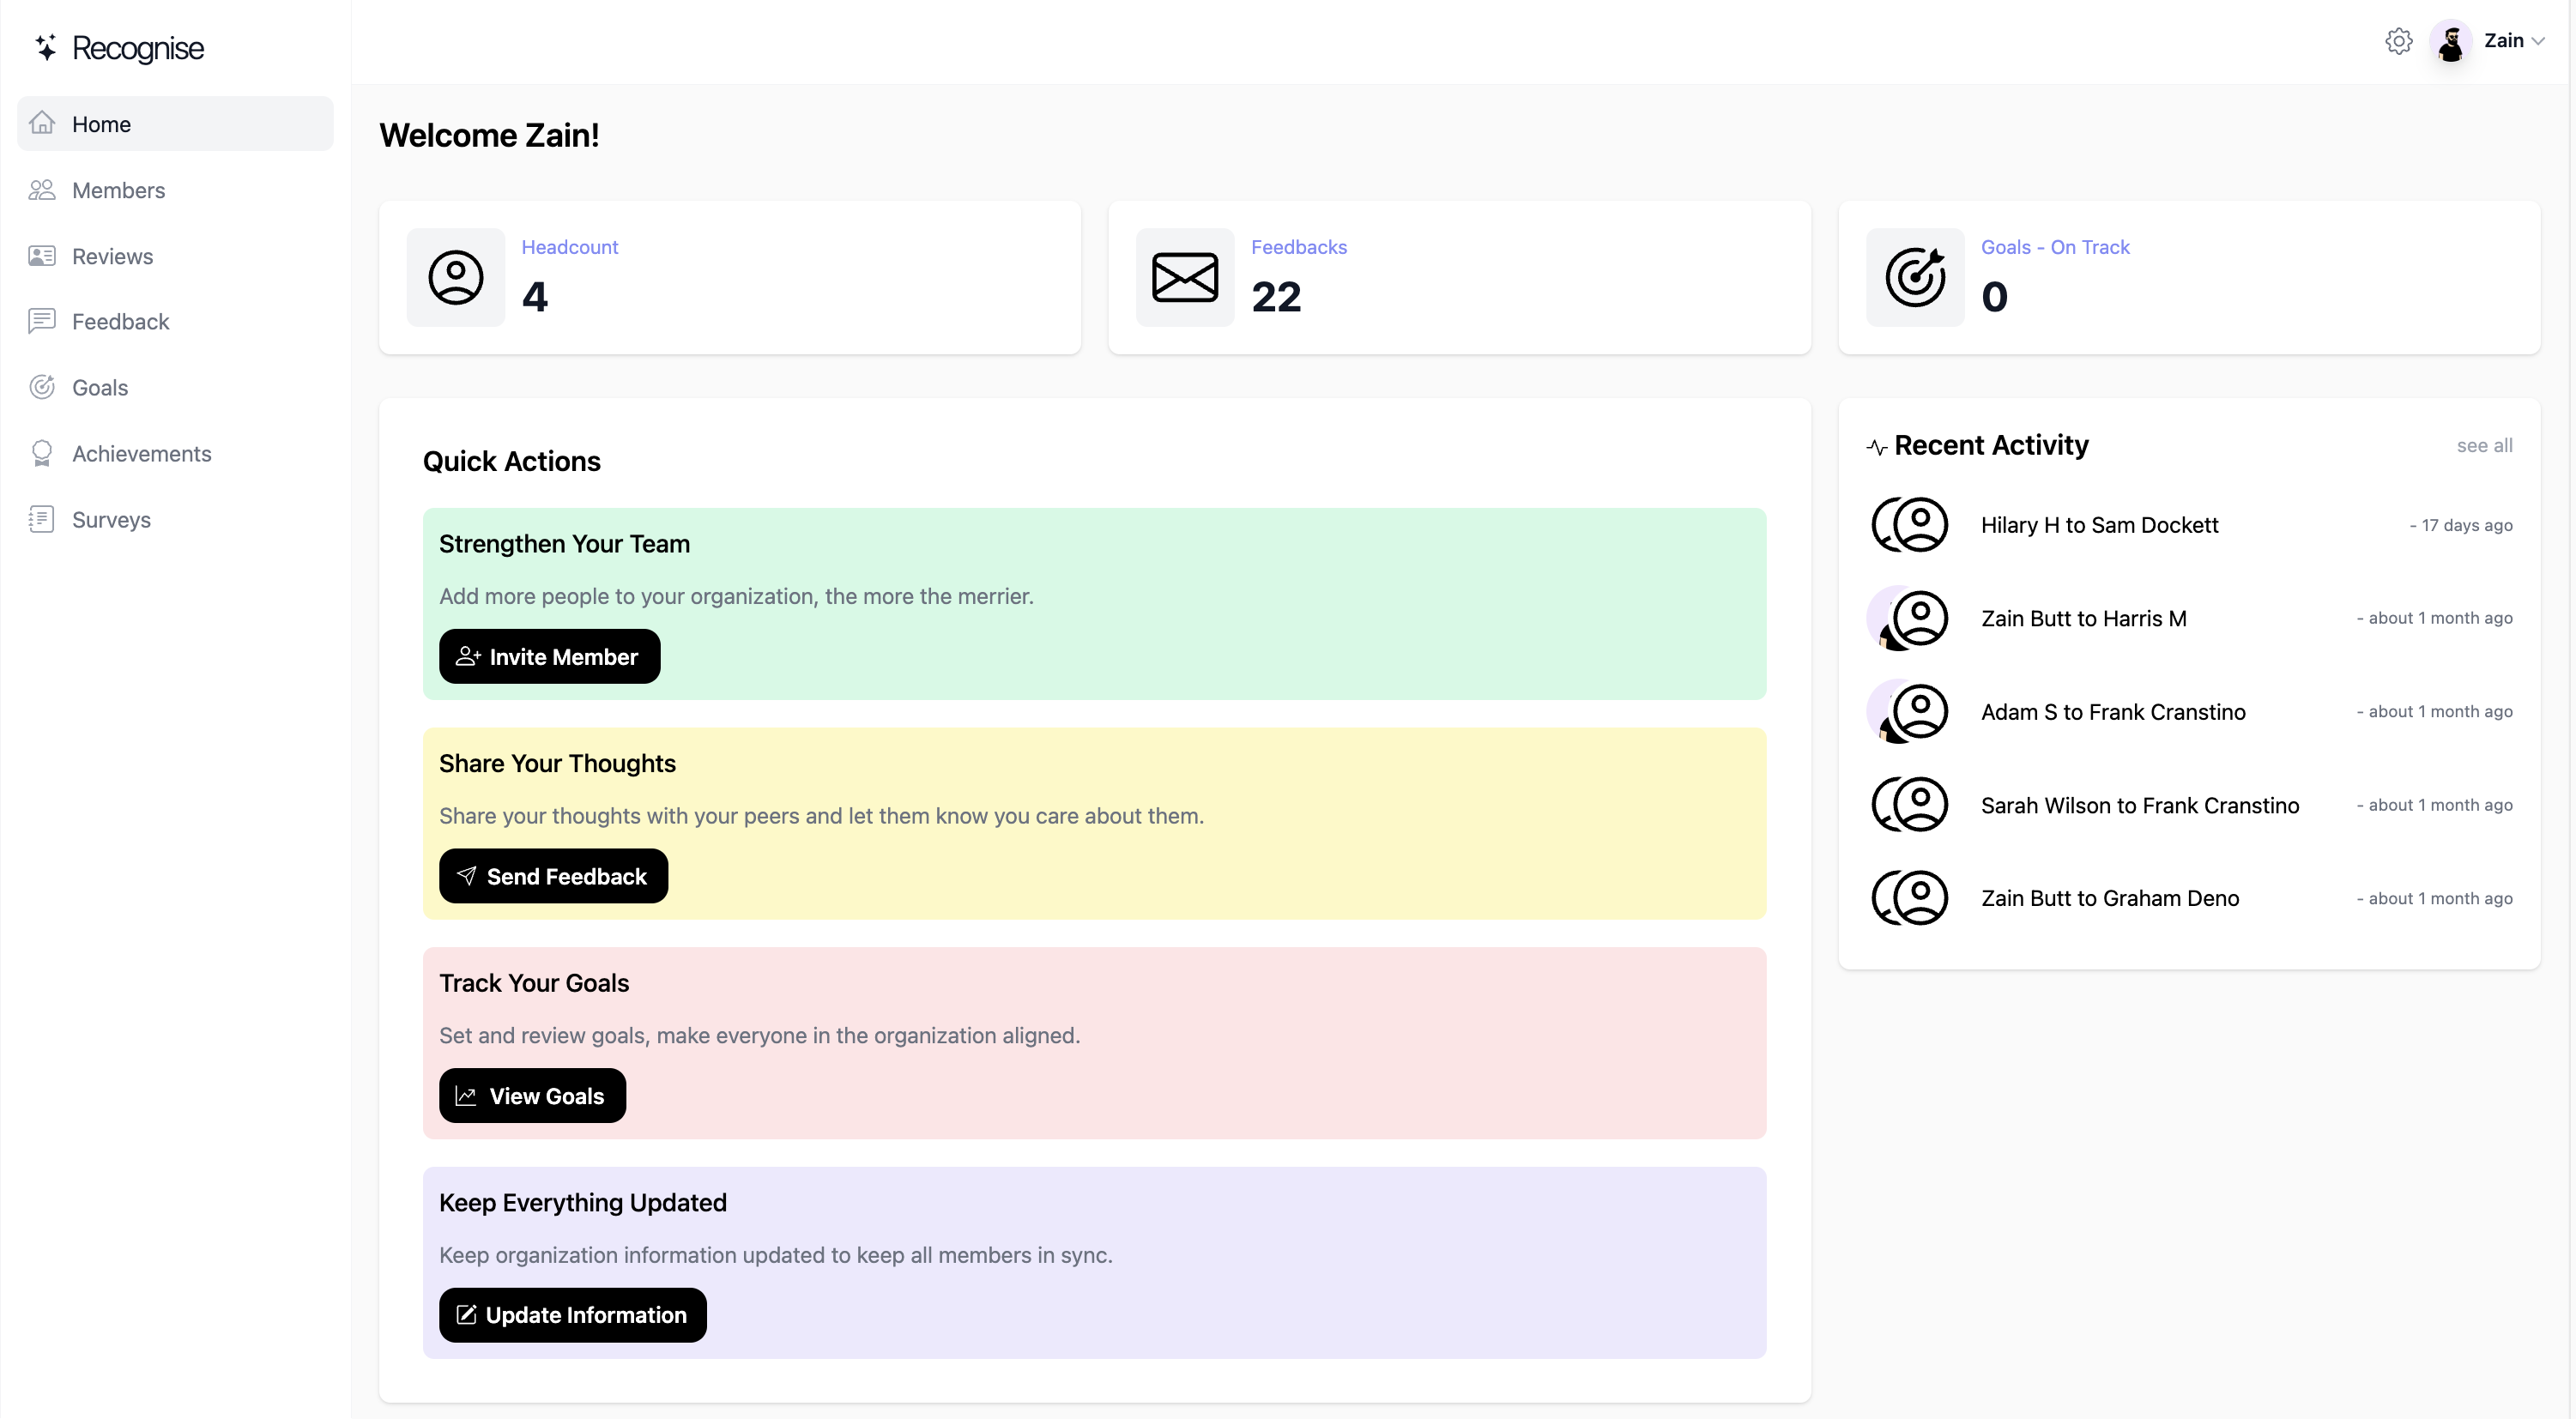Click the Goals On Track value 0
This screenshot has width=2576, height=1419.
tap(1994, 297)
